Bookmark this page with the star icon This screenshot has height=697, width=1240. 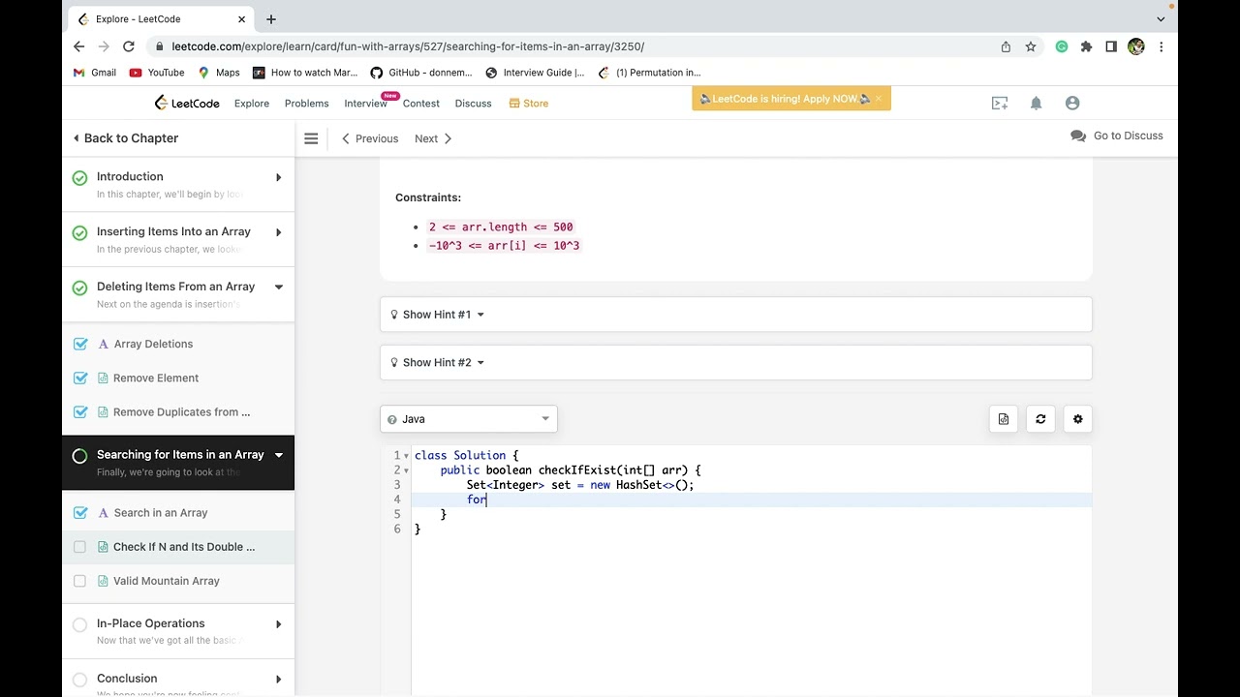pyautogui.click(x=1031, y=46)
